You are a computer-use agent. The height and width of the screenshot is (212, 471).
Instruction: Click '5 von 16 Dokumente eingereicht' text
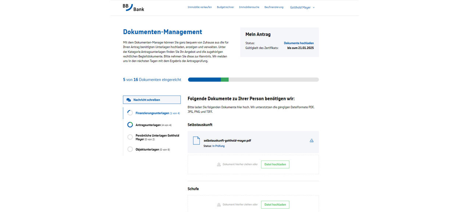pyautogui.click(x=152, y=79)
